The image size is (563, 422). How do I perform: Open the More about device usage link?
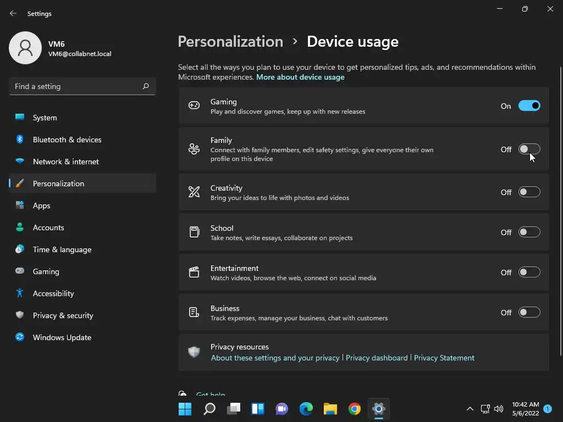click(300, 77)
